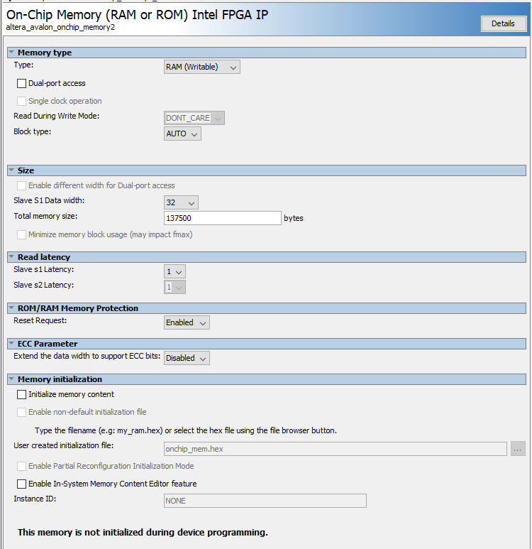532x549 pixels.
Task: Enable Dual-port access checkbox
Action: (22, 83)
